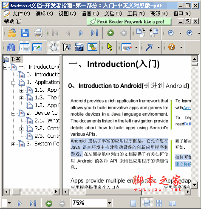
Task: Select the blue arrow drawing tool
Action: point(149,47)
